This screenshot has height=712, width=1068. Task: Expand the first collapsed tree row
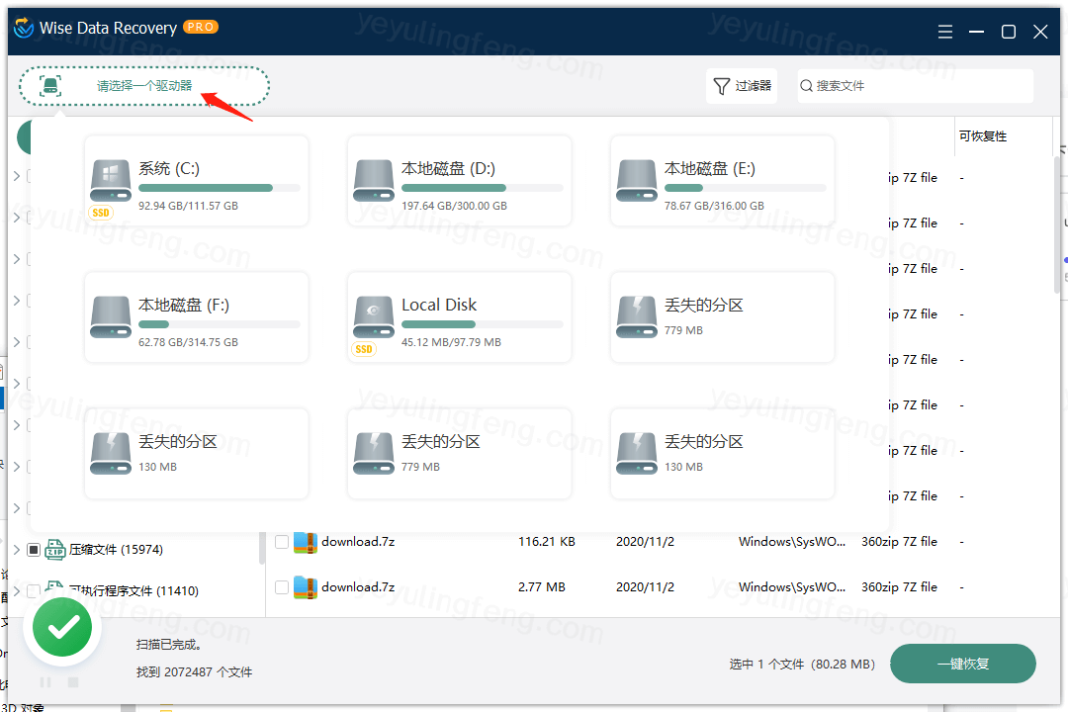(17, 176)
